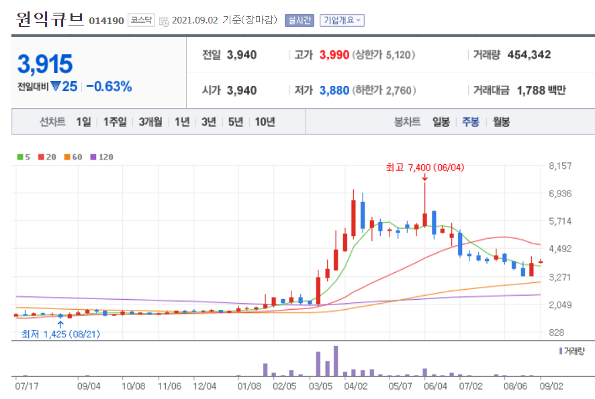Select the 5년 line chart tab
This screenshot has width=595, height=399.
(235, 122)
